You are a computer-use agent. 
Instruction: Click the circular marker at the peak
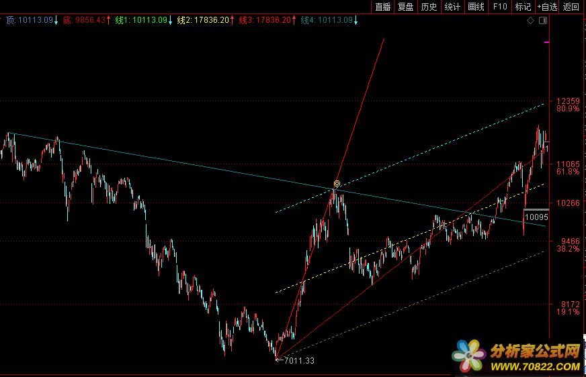pyautogui.click(x=337, y=184)
